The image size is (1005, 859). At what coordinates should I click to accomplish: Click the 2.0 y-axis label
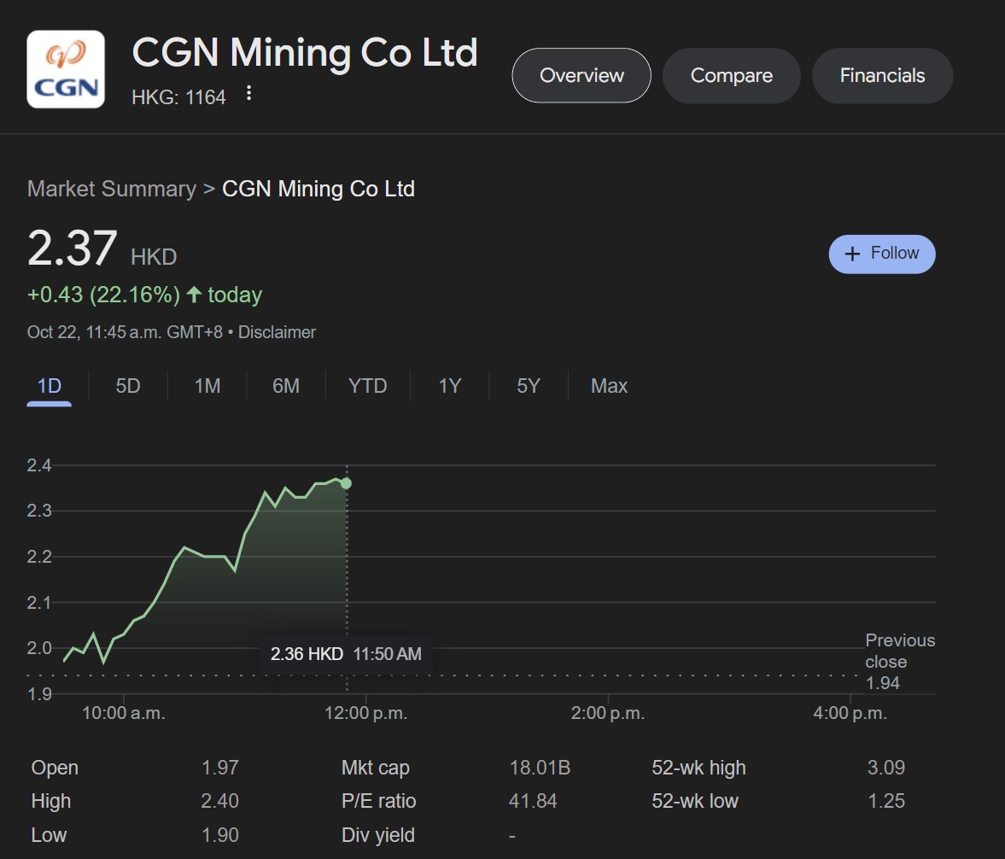39,648
